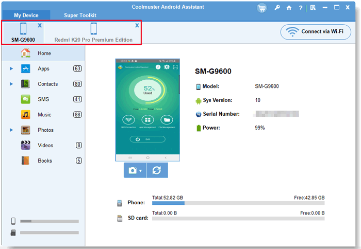Click the Contacts count badge 80
The width and height of the screenshot is (361, 249).
click(x=77, y=84)
